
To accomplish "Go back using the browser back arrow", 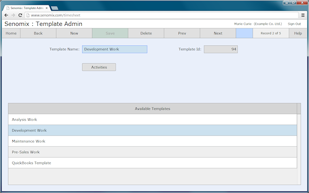I will tap(6, 15).
